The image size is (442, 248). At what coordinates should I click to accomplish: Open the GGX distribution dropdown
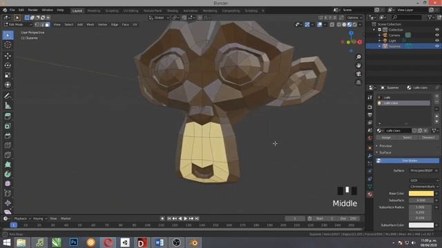click(x=423, y=180)
